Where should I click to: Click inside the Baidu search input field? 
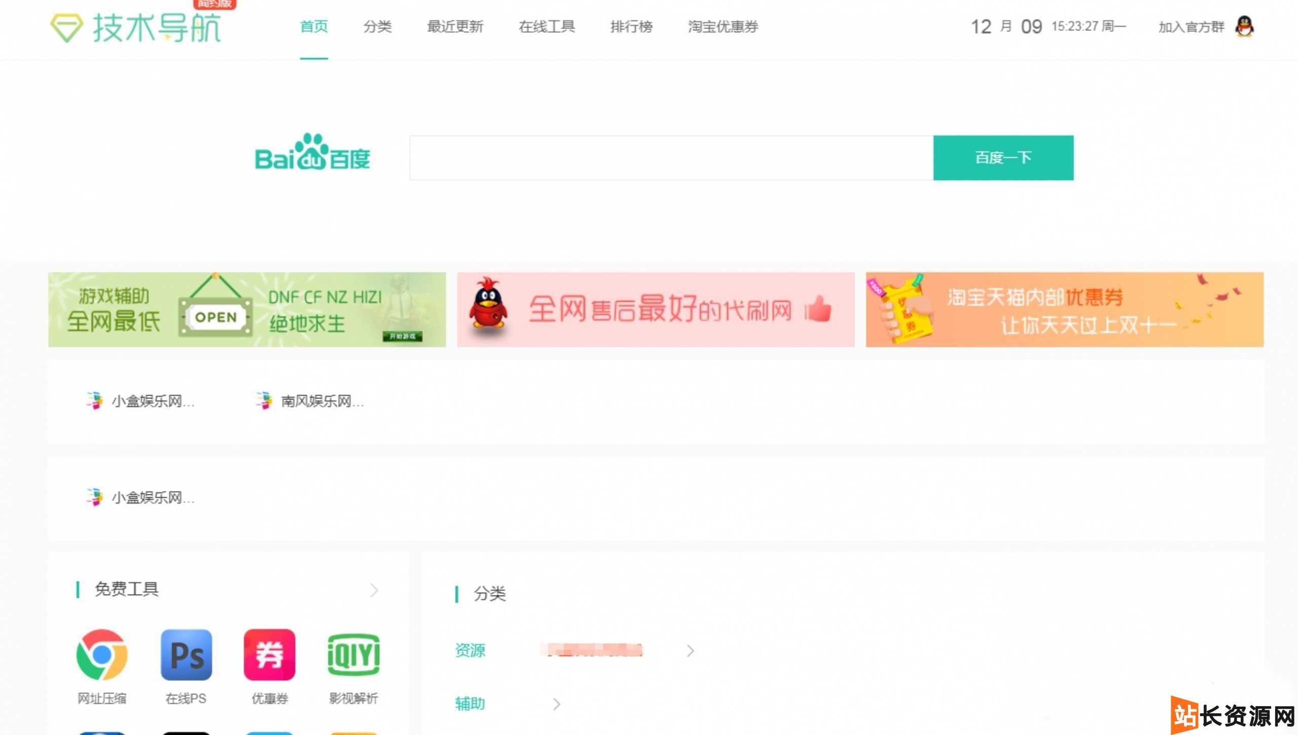(669, 158)
